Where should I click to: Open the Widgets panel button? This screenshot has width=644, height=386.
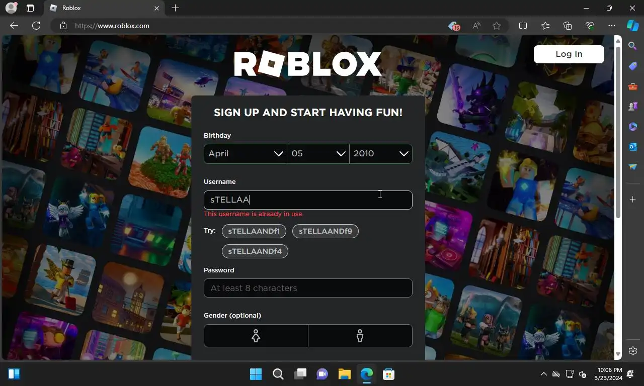(14, 374)
